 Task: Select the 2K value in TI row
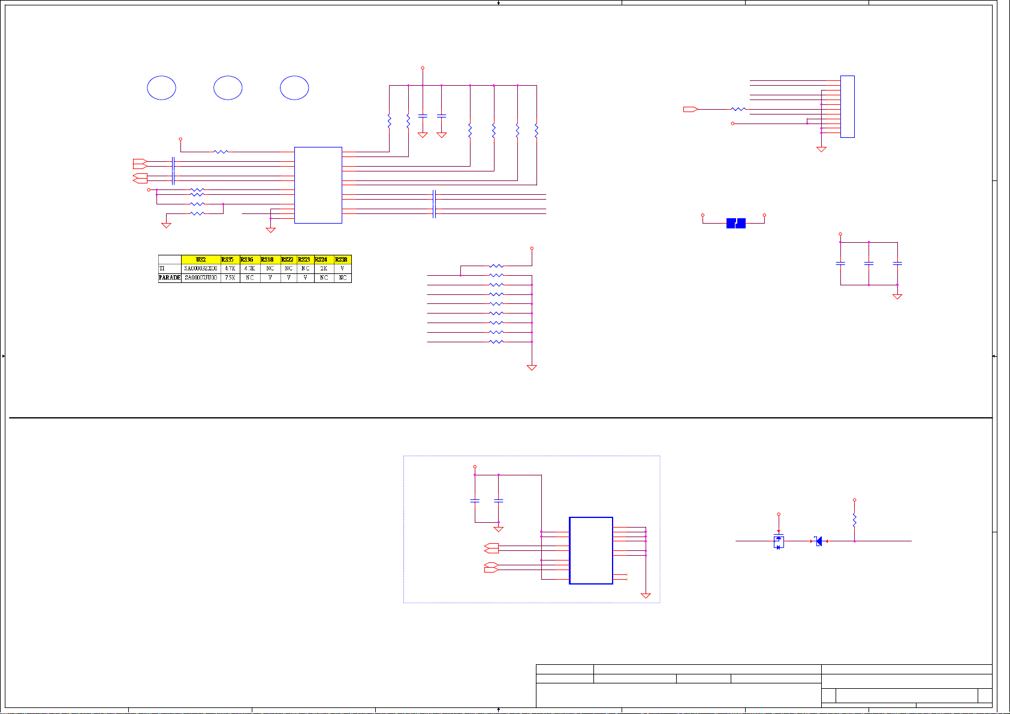(324, 269)
